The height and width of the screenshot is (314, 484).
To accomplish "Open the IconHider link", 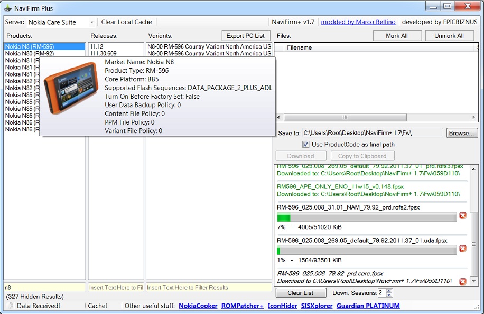I will (x=283, y=306).
